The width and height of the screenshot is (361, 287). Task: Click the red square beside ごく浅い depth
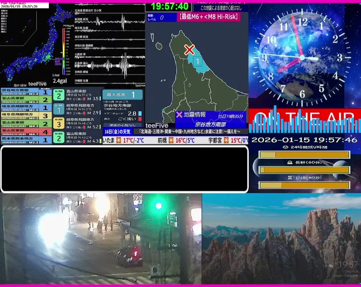140,119
